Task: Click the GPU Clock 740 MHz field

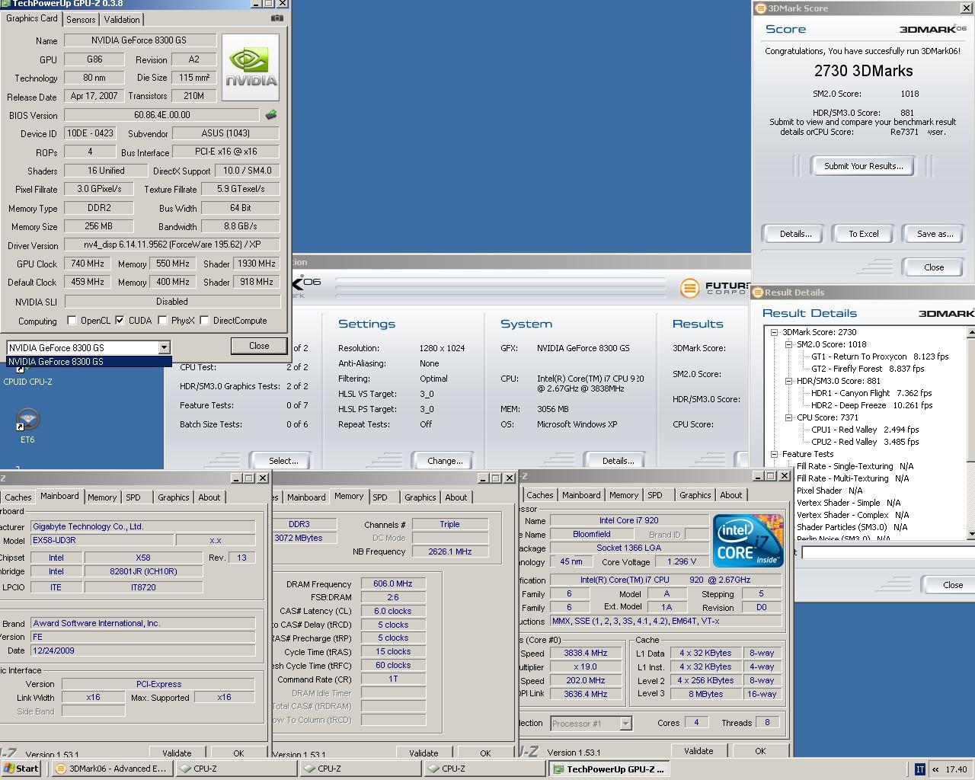Action: [x=87, y=264]
